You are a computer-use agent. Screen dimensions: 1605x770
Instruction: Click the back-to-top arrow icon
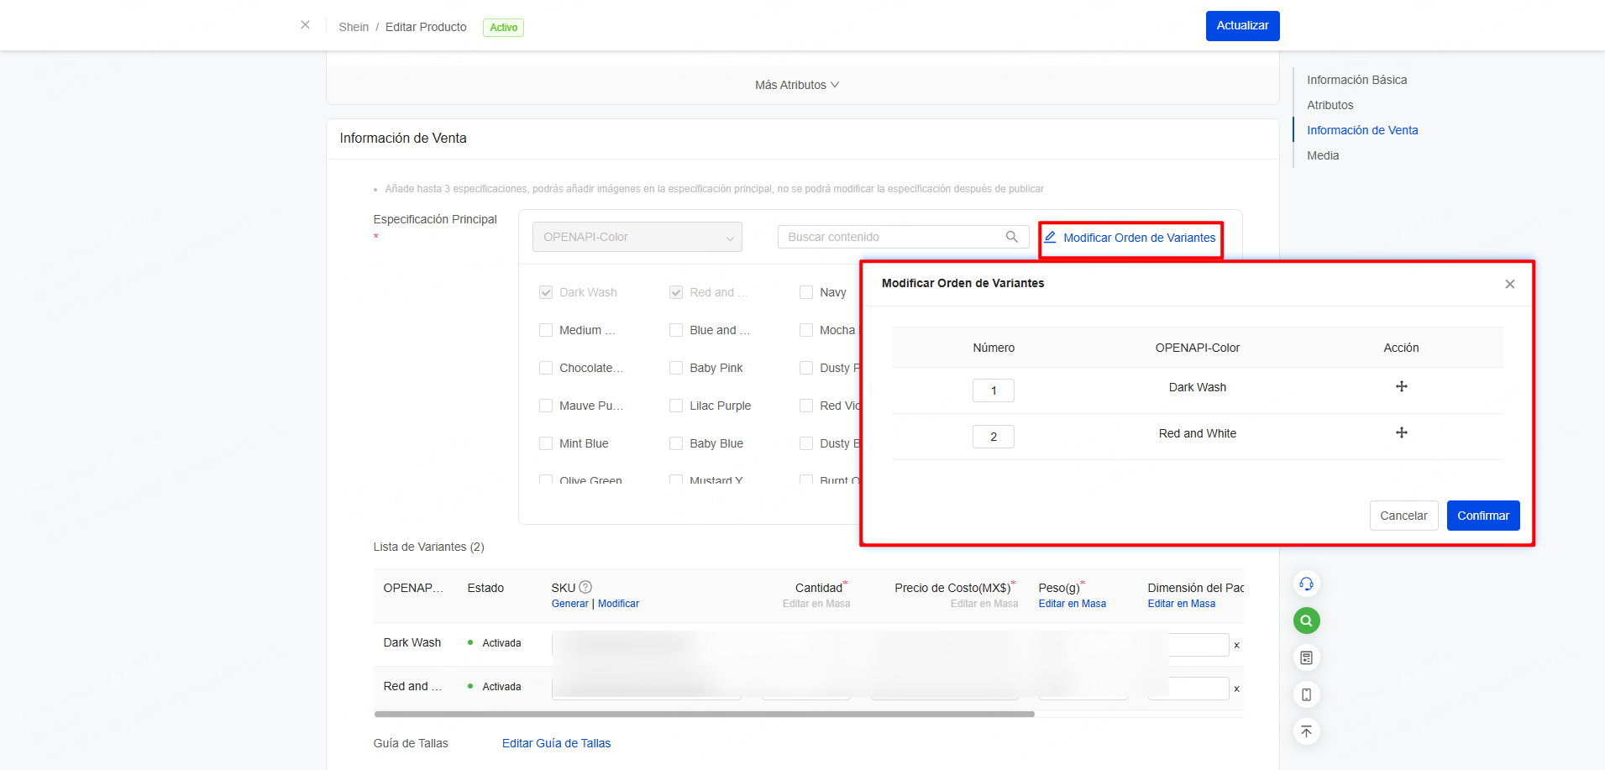pyautogui.click(x=1306, y=731)
